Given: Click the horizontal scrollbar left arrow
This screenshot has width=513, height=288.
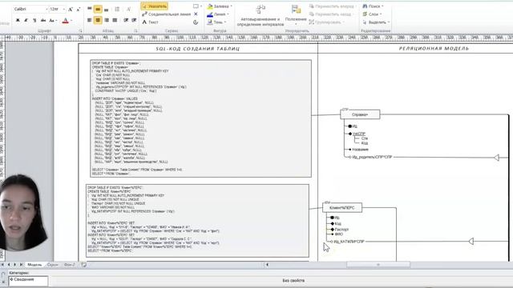Looking at the screenshot, I should (x=267, y=265).
